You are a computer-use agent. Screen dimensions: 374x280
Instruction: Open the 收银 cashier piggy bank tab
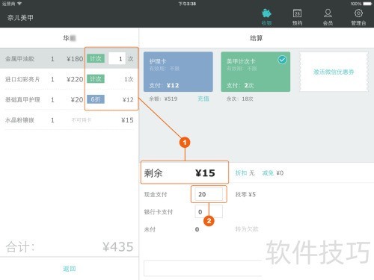point(266,17)
